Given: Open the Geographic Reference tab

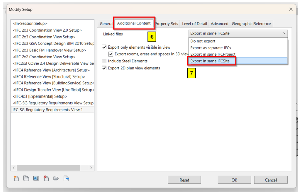Looking at the screenshot, I should [251, 24].
